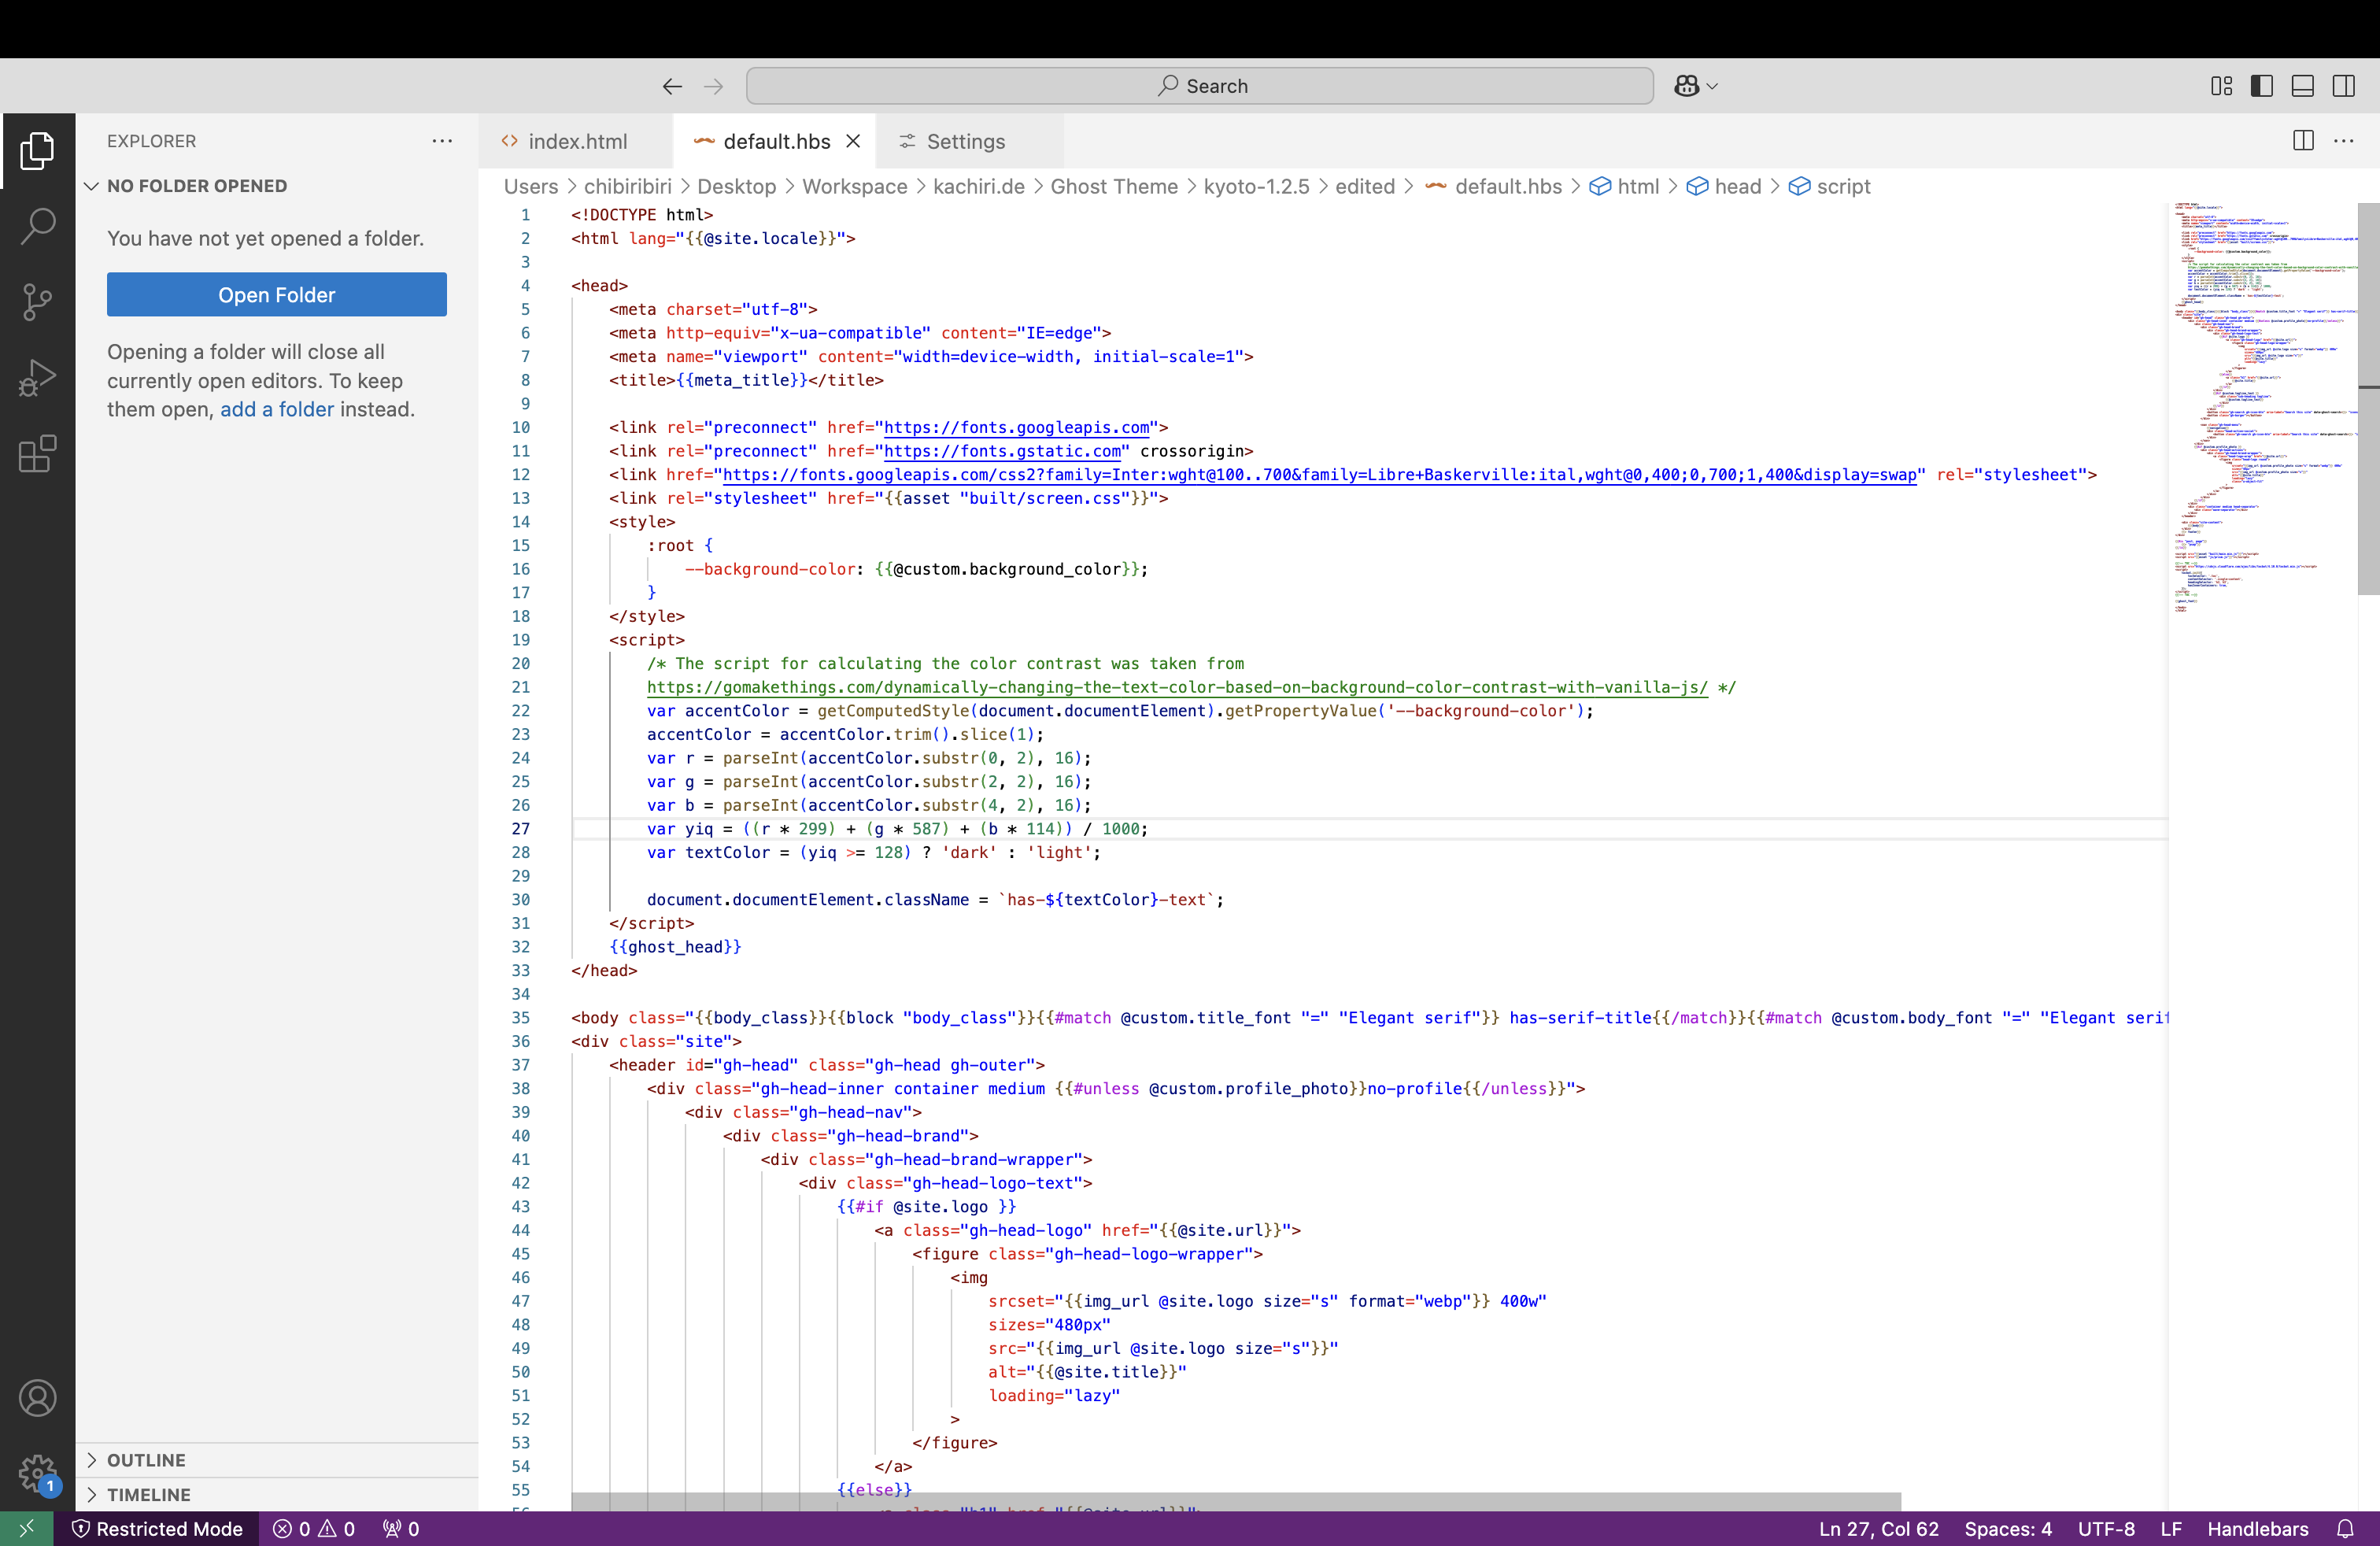Toggle the primary sidebar visibility

click(2262, 86)
